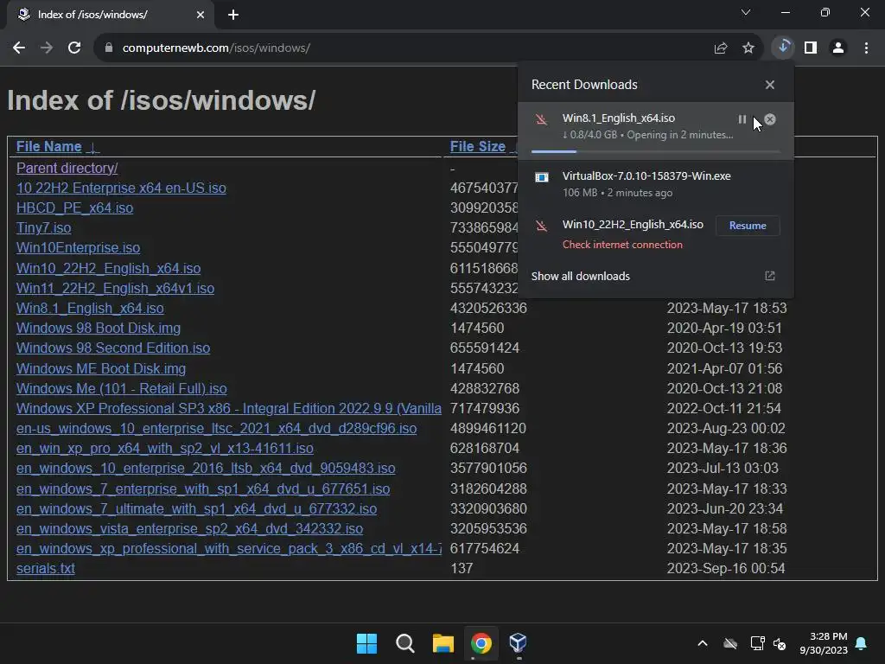Download Win11_22H2_English_x64v1.iso
Image resolution: width=885 pixels, height=664 pixels.
[115, 288]
